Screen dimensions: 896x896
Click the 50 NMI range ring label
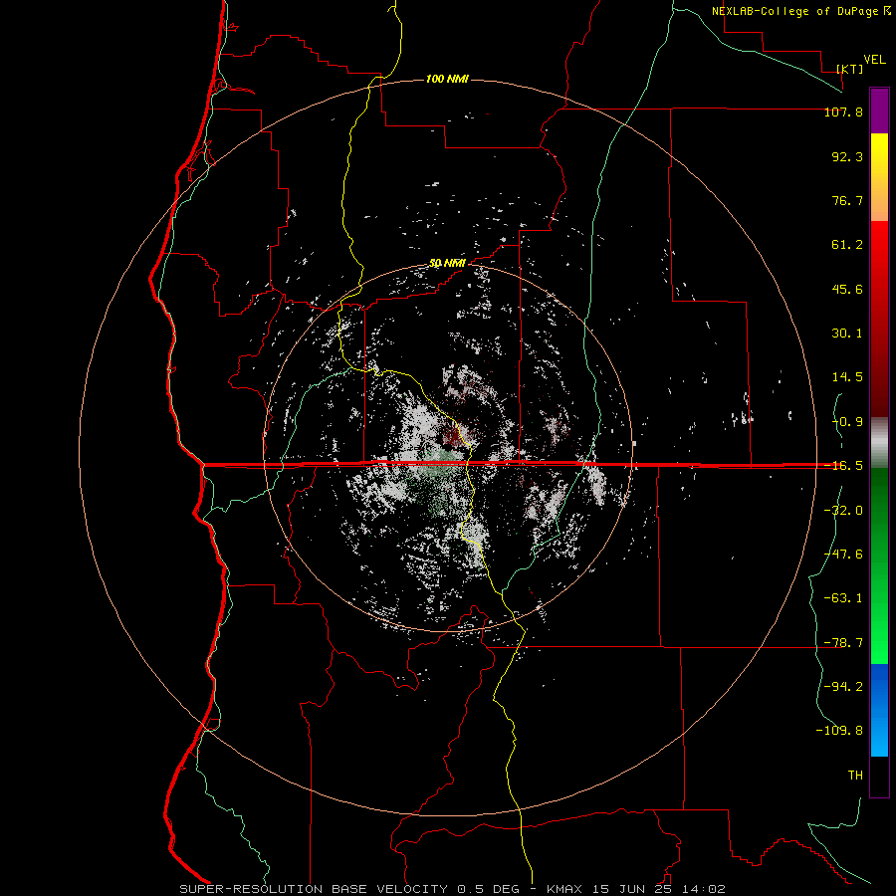pyautogui.click(x=447, y=263)
